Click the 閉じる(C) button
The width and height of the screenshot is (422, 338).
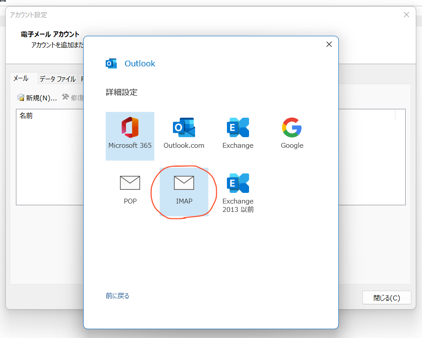coord(387,298)
